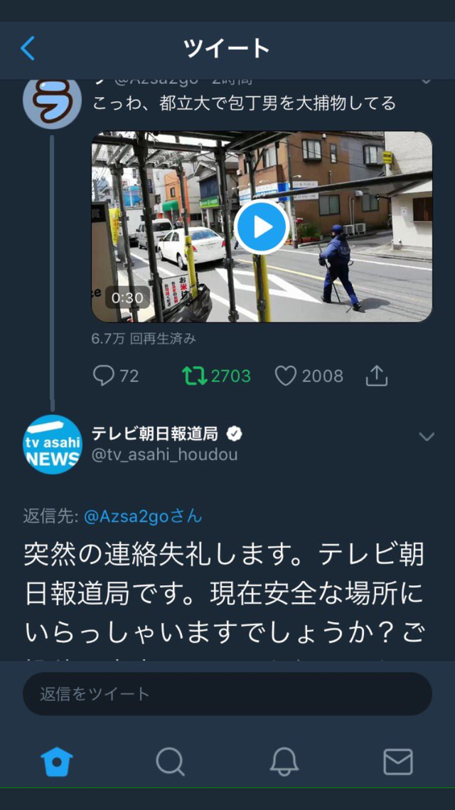Viewport: 455px width, 810px height.
Task: Tap the 返信をツイート reply field
Action: pyautogui.click(x=227, y=694)
